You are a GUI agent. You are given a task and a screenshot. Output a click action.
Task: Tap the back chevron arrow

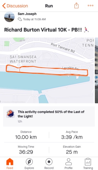(4, 6)
